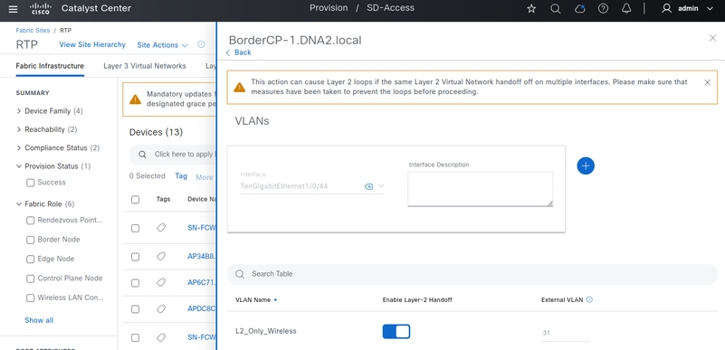725x350 pixels.
Task: Click the tag icon in AP6C71 row
Action: (x=161, y=282)
